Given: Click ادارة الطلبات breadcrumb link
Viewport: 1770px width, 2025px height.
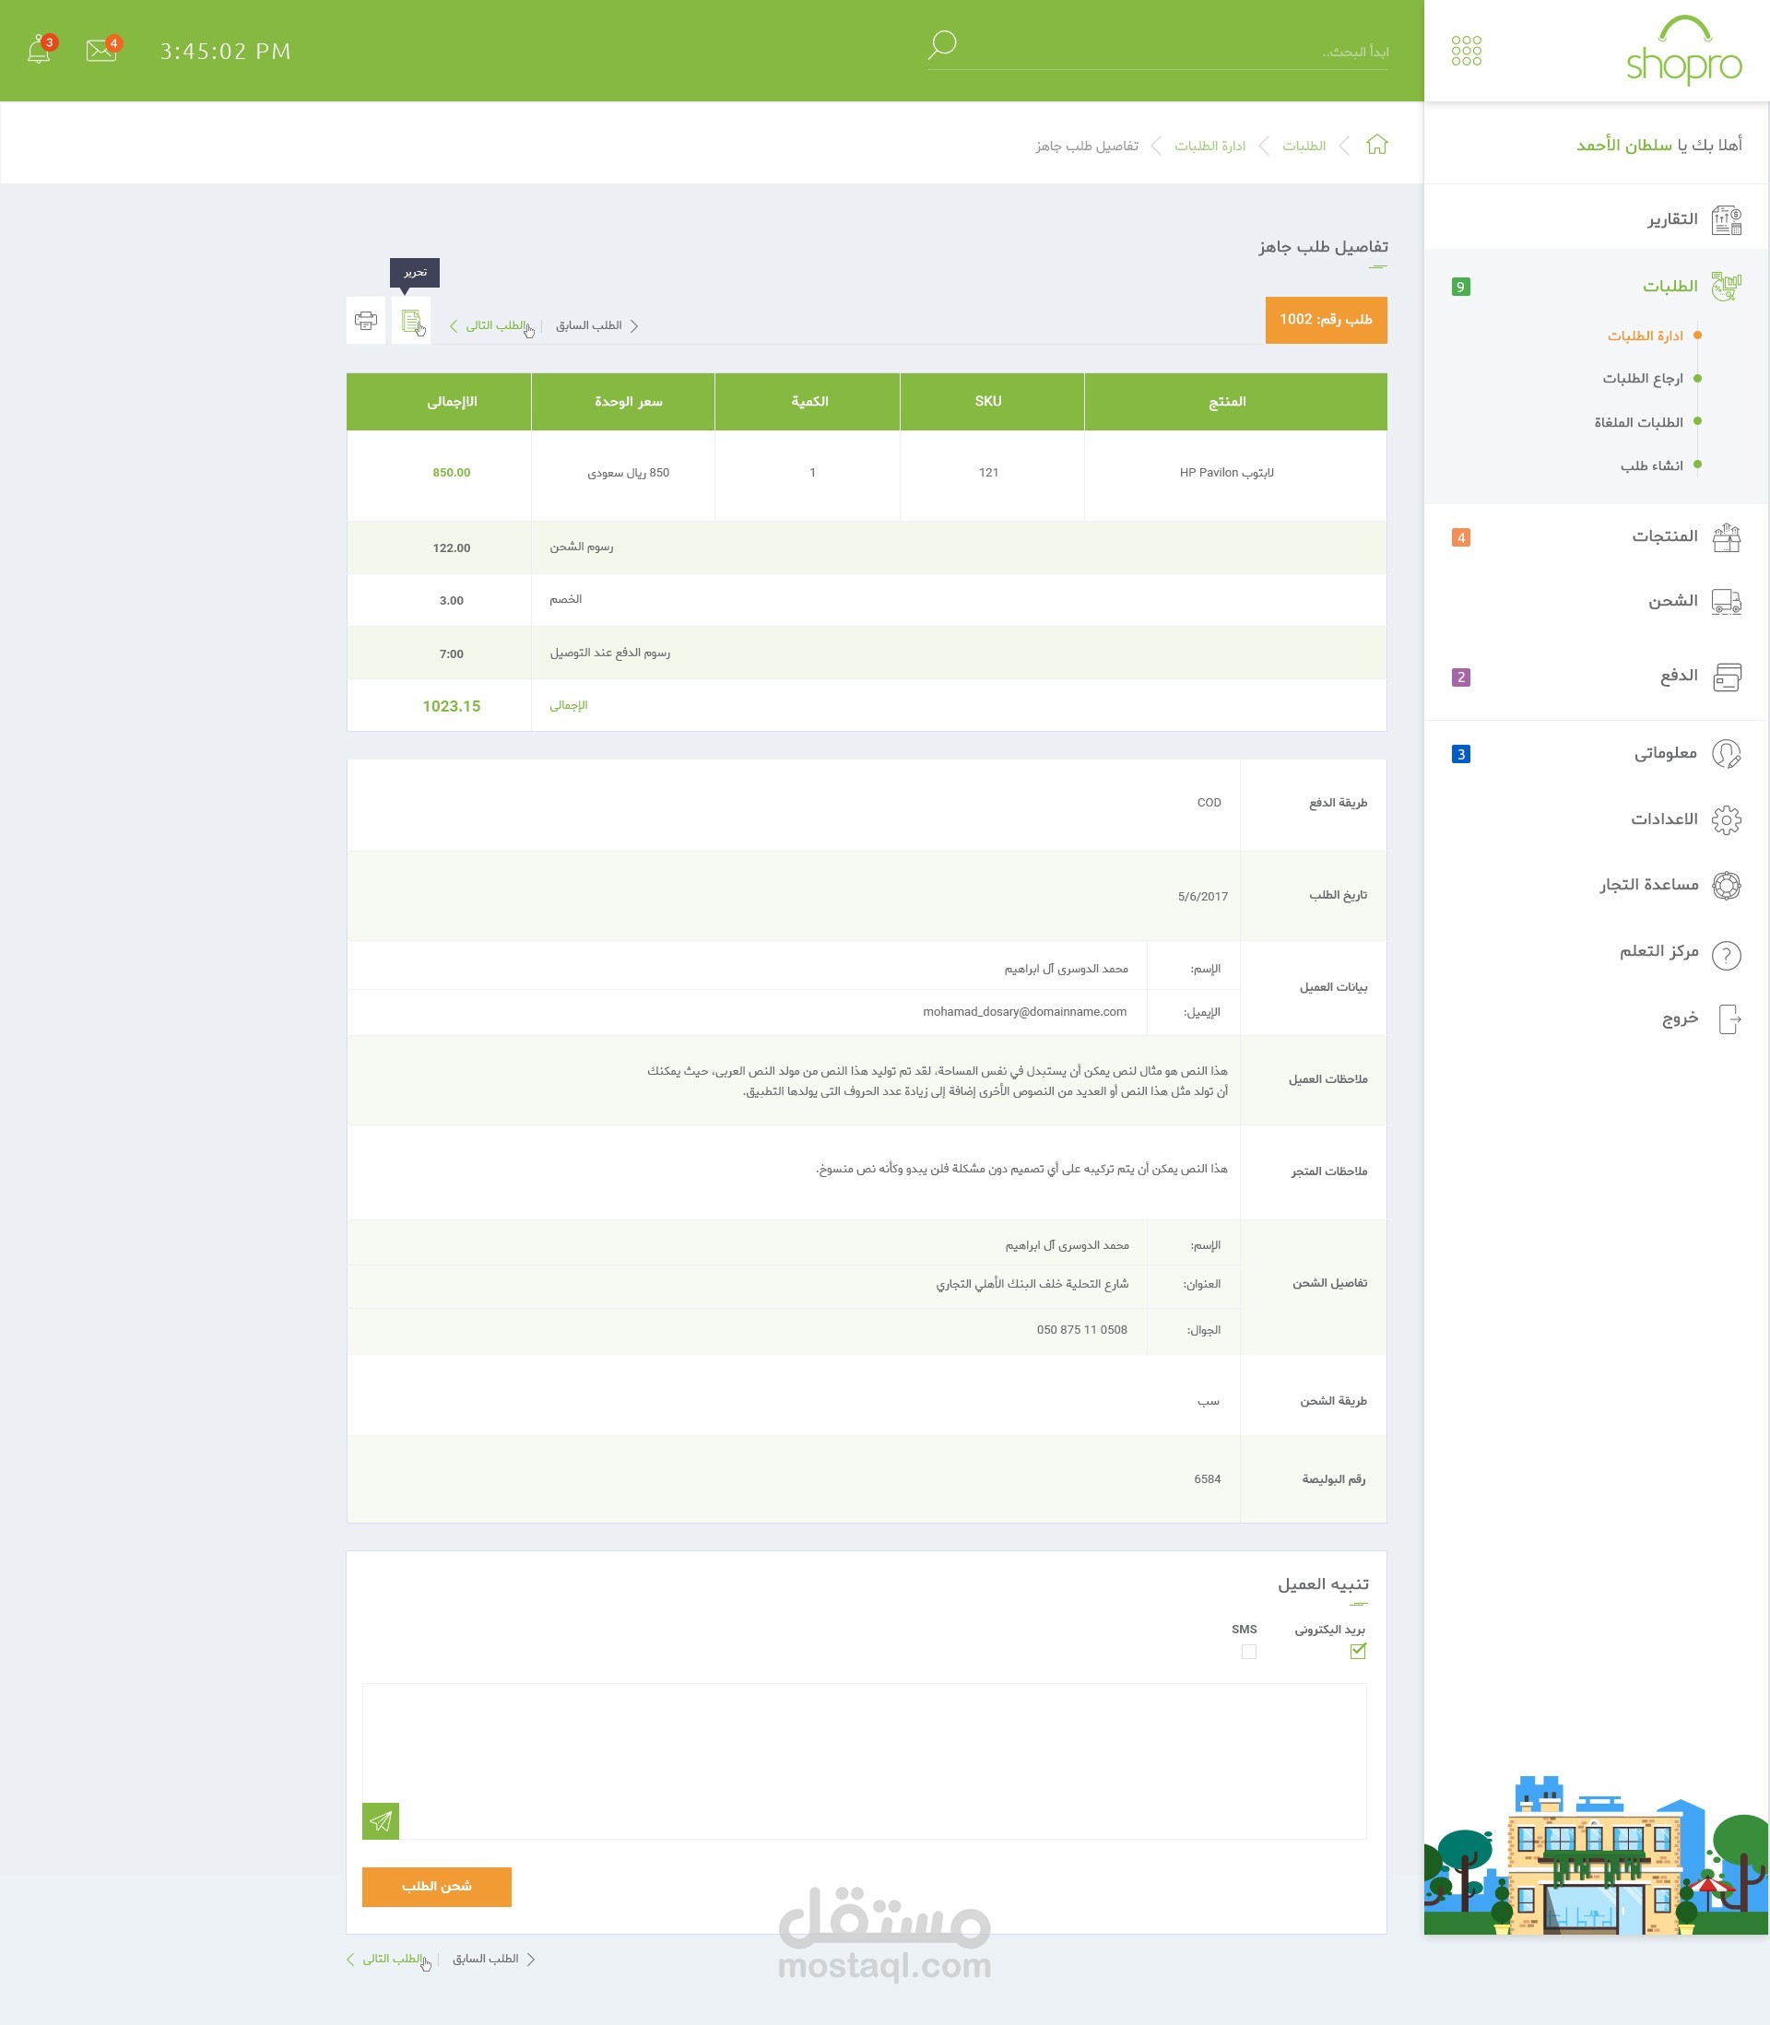Looking at the screenshot, I should [x=1209, y=147].
